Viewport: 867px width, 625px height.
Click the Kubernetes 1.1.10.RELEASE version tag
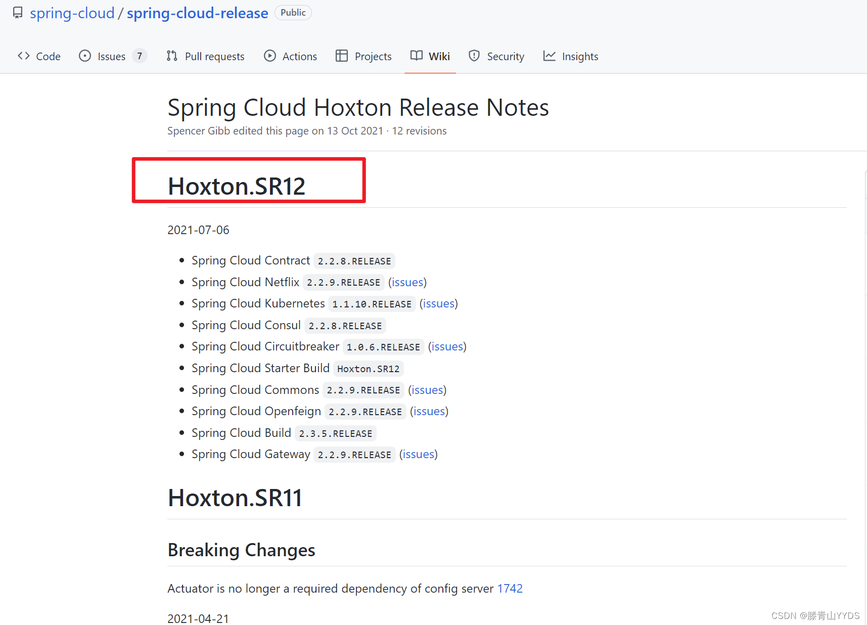tap(372, 304)
